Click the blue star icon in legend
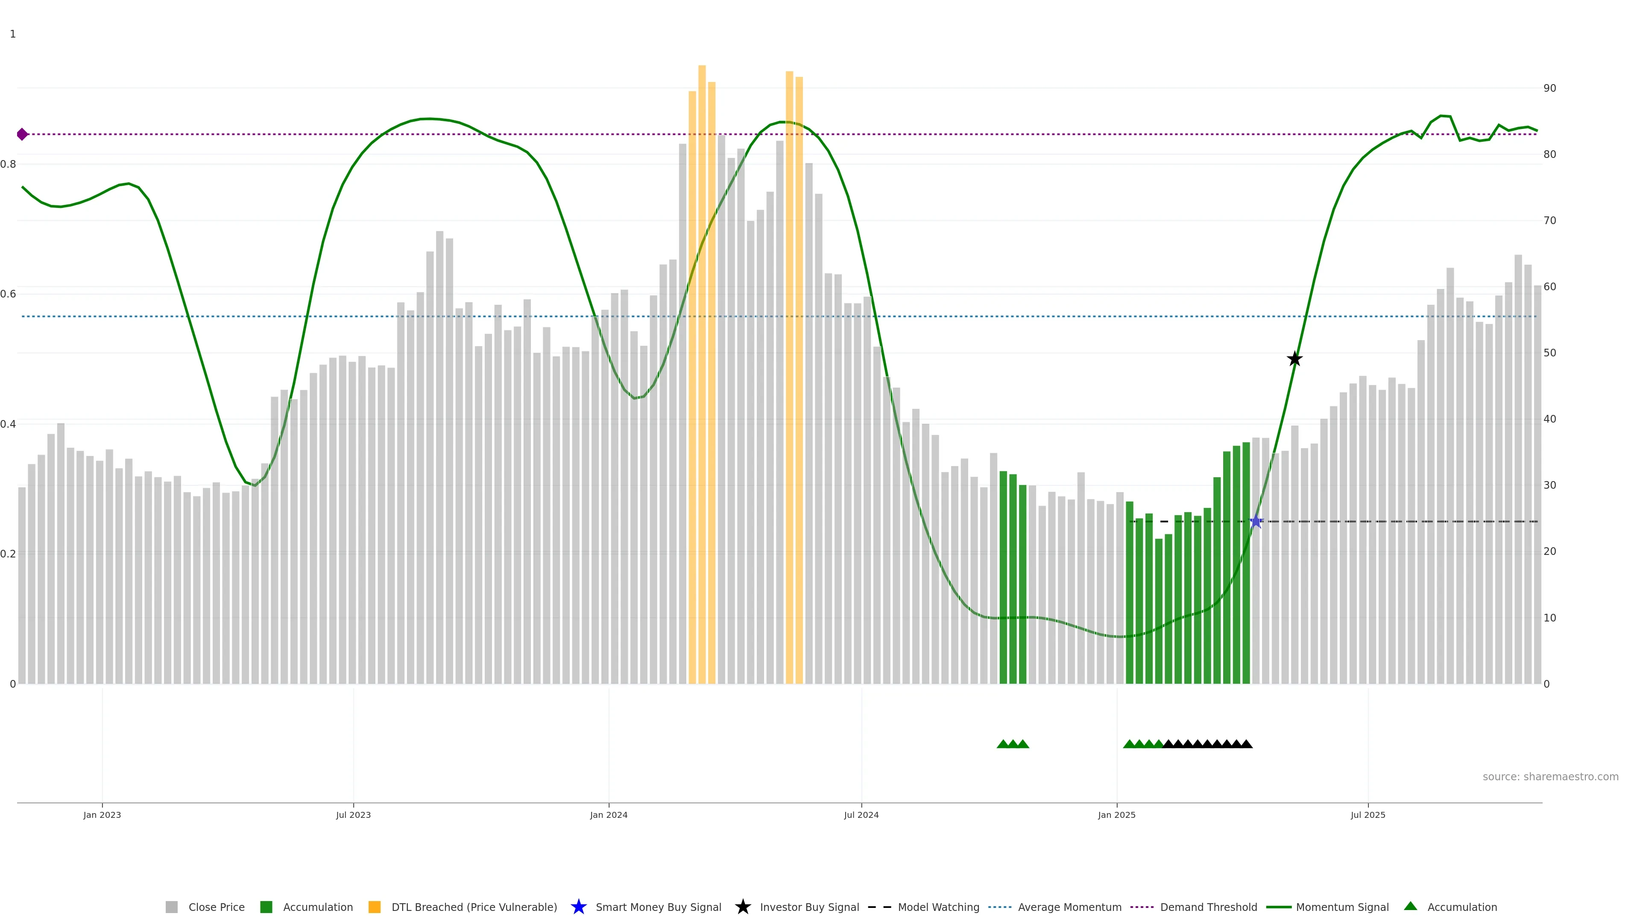The width and height of the screenshot is (1640, 922). pos(578,907)
